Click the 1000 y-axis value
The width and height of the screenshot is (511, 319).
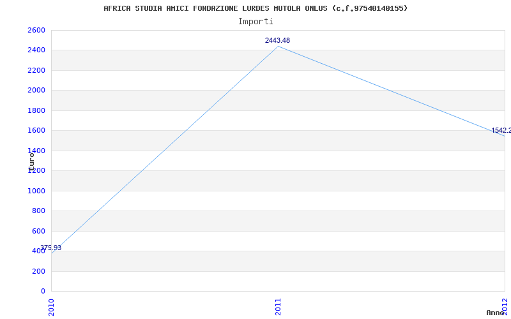[x=36, y=191]
